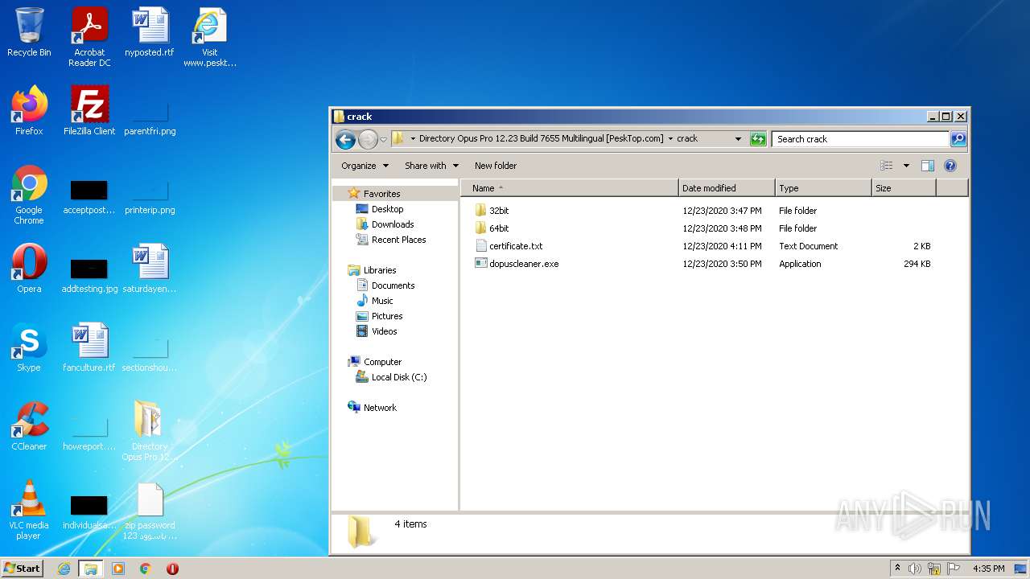Show the preview pane in Explorer
The height and width of the screenshot is (579, 1030).
click(x=927, y=166)
